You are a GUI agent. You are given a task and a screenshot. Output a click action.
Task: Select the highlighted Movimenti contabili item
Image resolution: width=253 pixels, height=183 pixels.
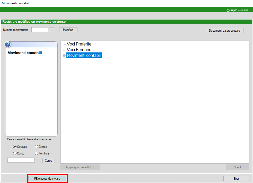(x=84, y=55)
